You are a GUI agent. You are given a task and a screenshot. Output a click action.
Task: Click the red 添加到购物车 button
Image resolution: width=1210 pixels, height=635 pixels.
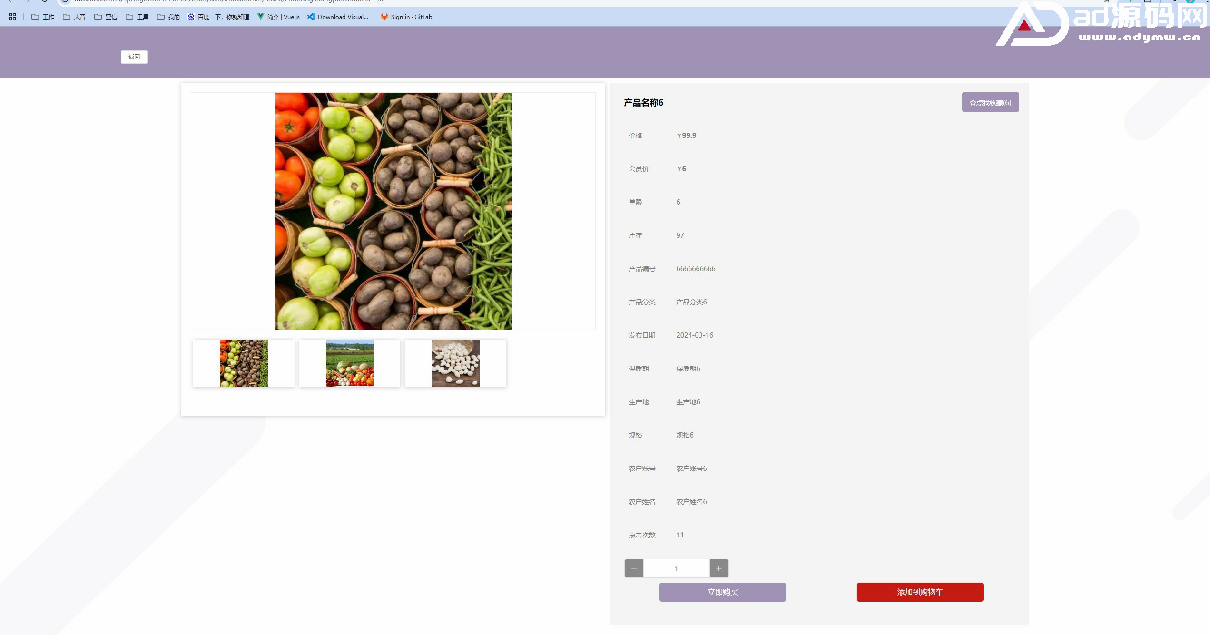click(x=920, y=592)
